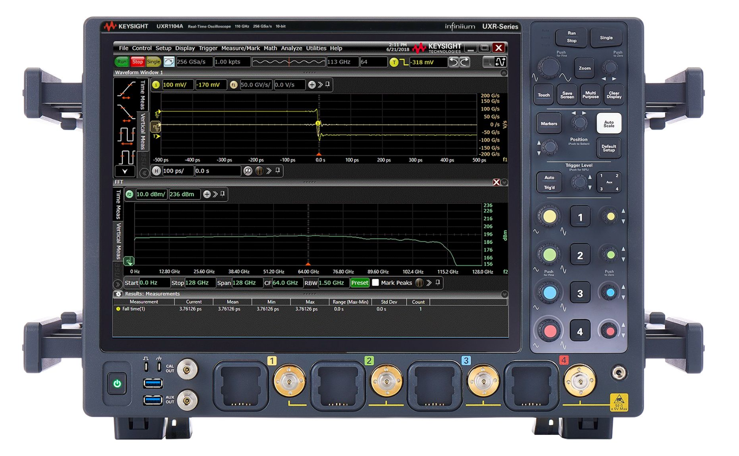Click the horizontal zoom magnifier icon
Screen dimensions: 739x456
248,171
